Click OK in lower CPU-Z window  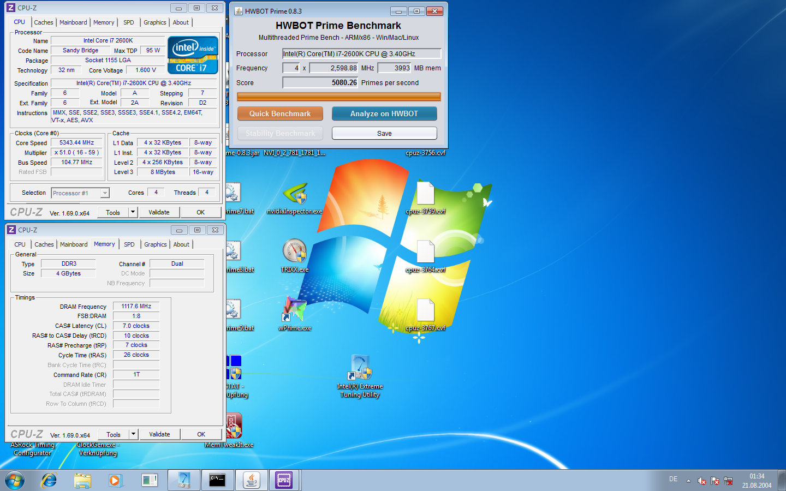pos(201,434)
